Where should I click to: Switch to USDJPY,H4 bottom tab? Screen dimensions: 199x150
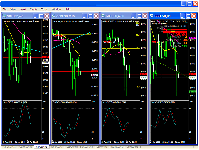click(88, 147)
